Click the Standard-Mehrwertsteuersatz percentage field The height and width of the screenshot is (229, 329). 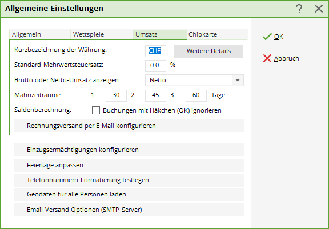(x=155, y=66)
